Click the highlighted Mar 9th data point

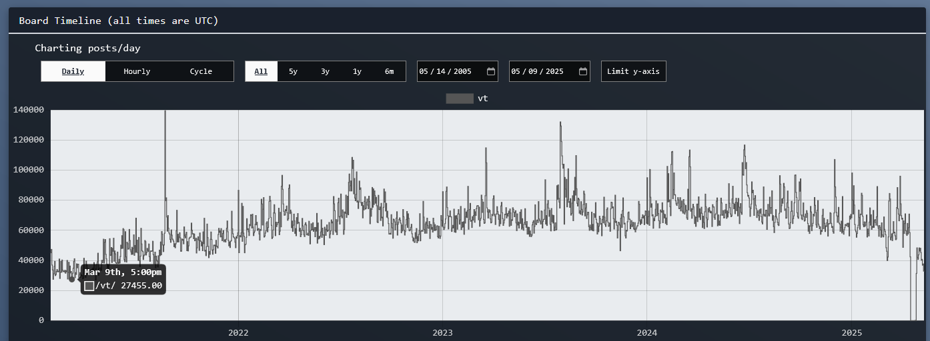pyautogui.click(x=72, y=279)
